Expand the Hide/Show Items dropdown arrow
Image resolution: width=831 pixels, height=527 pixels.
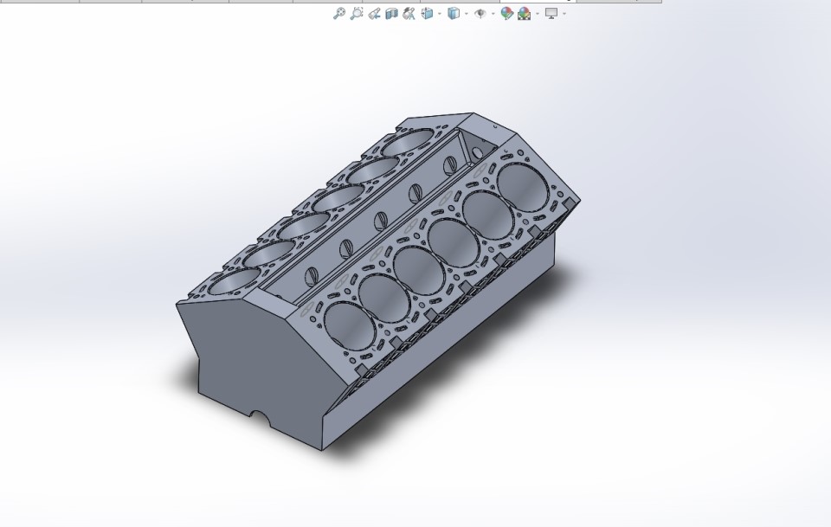(x=493, y=14)
